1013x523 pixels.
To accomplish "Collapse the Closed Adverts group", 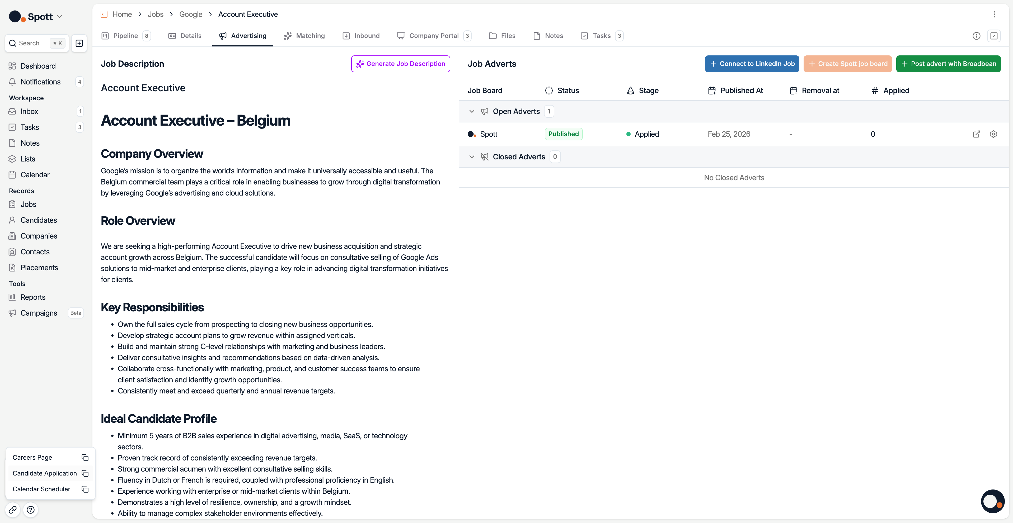I will pos(472,157).
